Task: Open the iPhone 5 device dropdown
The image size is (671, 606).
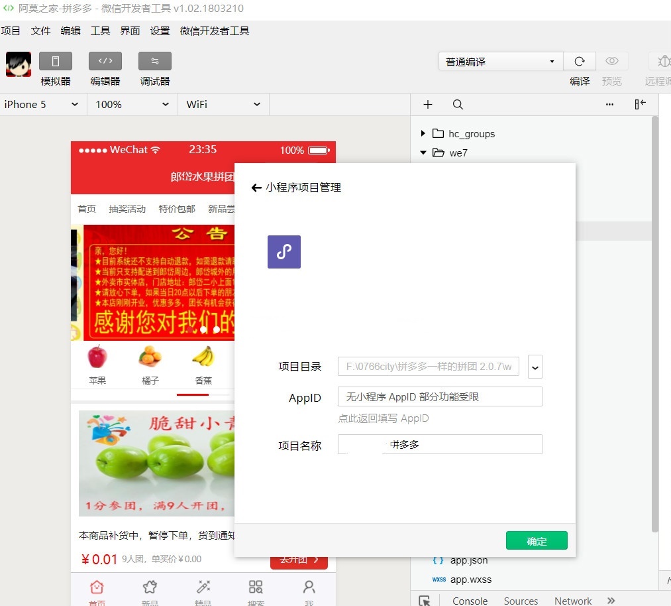Action: click(x=41, y=105)
